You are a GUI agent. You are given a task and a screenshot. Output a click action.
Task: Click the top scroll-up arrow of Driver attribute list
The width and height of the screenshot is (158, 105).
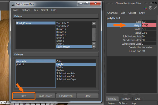click(x=94, y=23)
